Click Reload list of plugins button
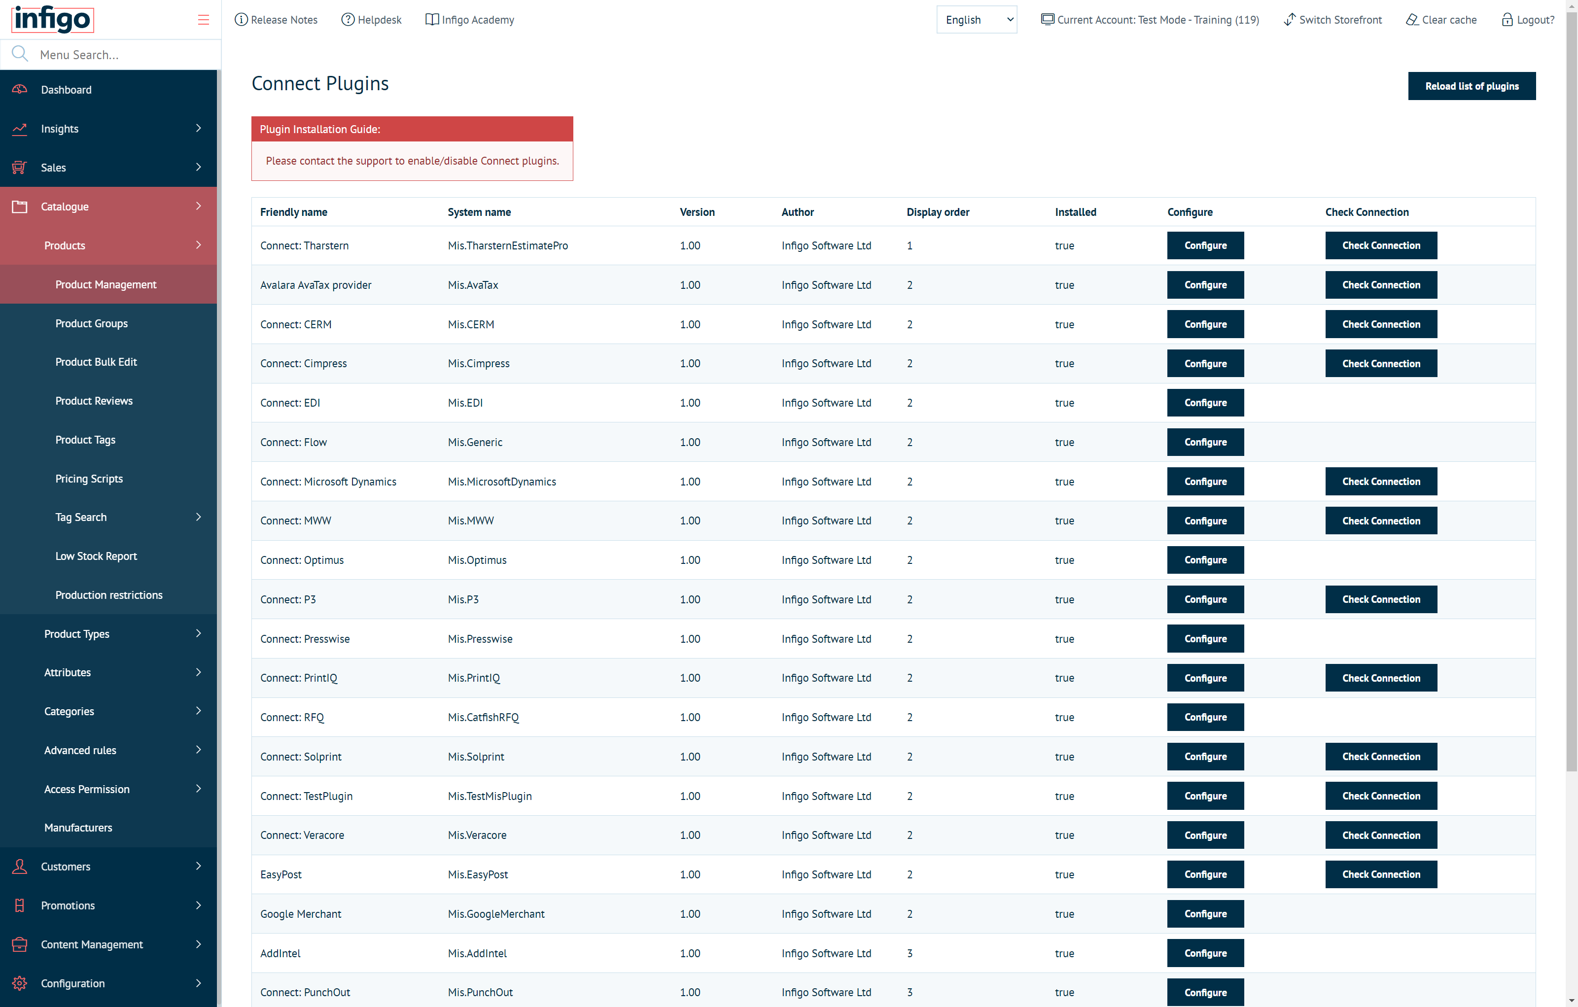The height and width of the screenshot is (1007, 1578). [x=1471, y=86]
